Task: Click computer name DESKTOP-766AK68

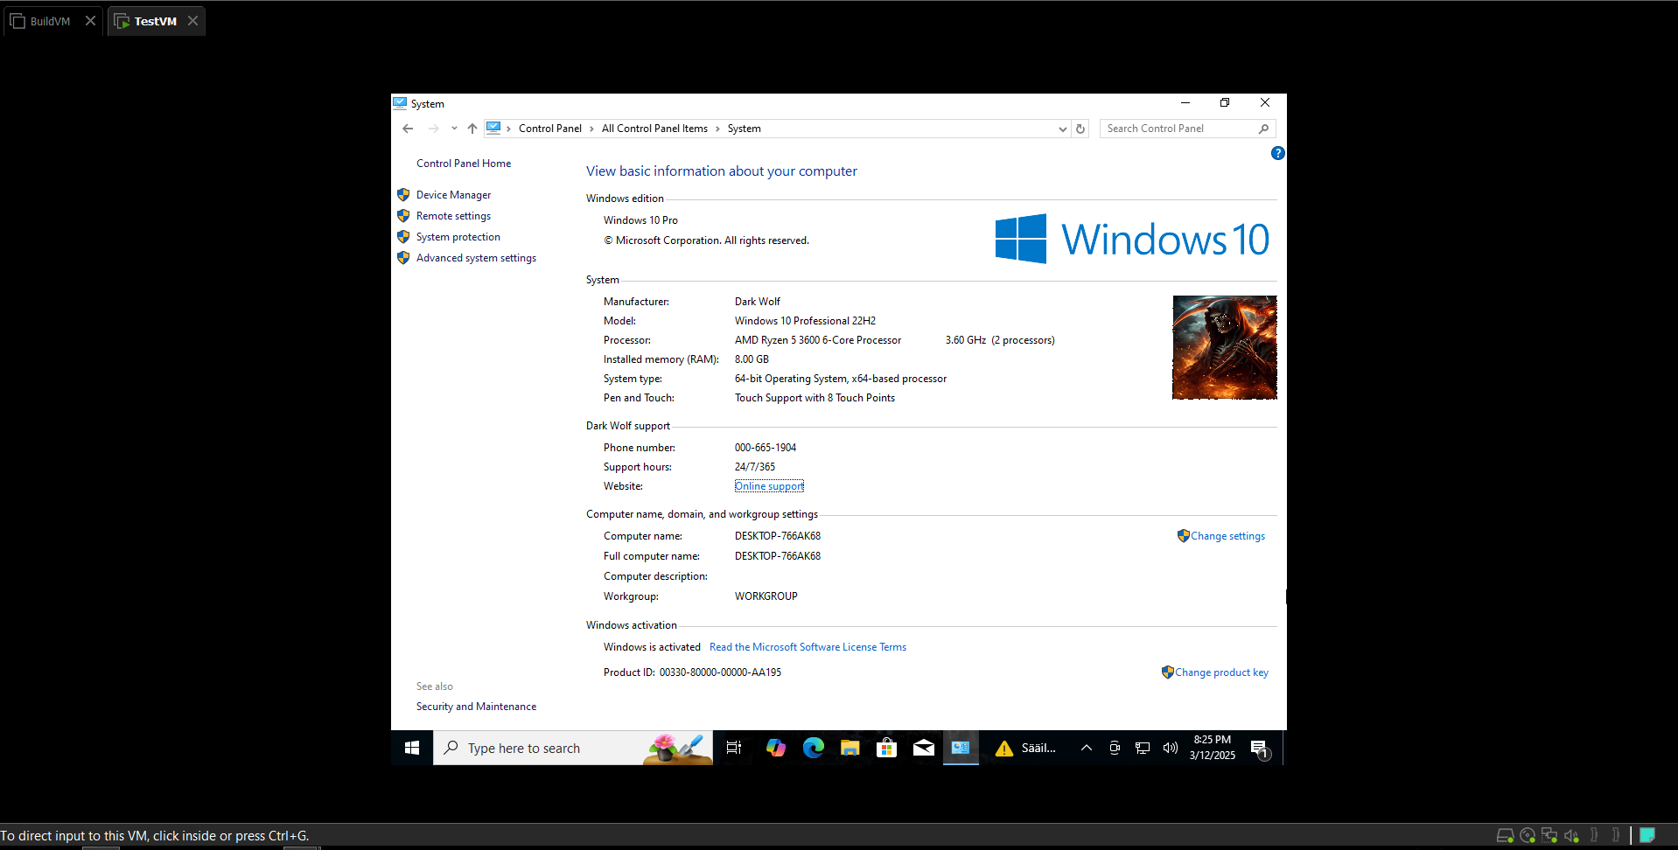Action: [778, 536]
